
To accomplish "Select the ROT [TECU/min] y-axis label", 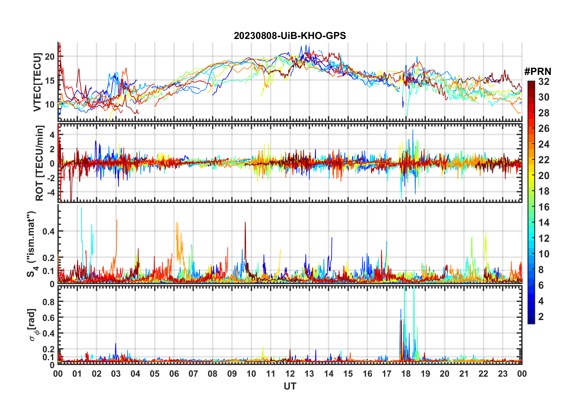I will pyautogui.click(x=39, y=163).
